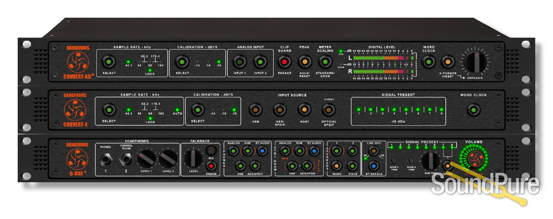Engage the red Clip Guard button
This screenshot has height=219, width=553.
[x=284, y=62]
